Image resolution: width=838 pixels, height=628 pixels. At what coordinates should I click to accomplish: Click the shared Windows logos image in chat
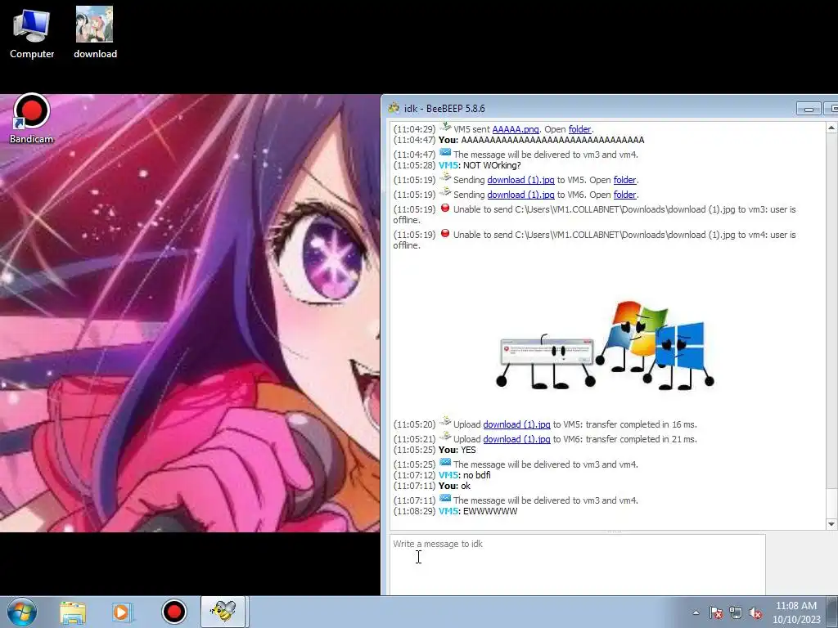[x=605, y=345]
